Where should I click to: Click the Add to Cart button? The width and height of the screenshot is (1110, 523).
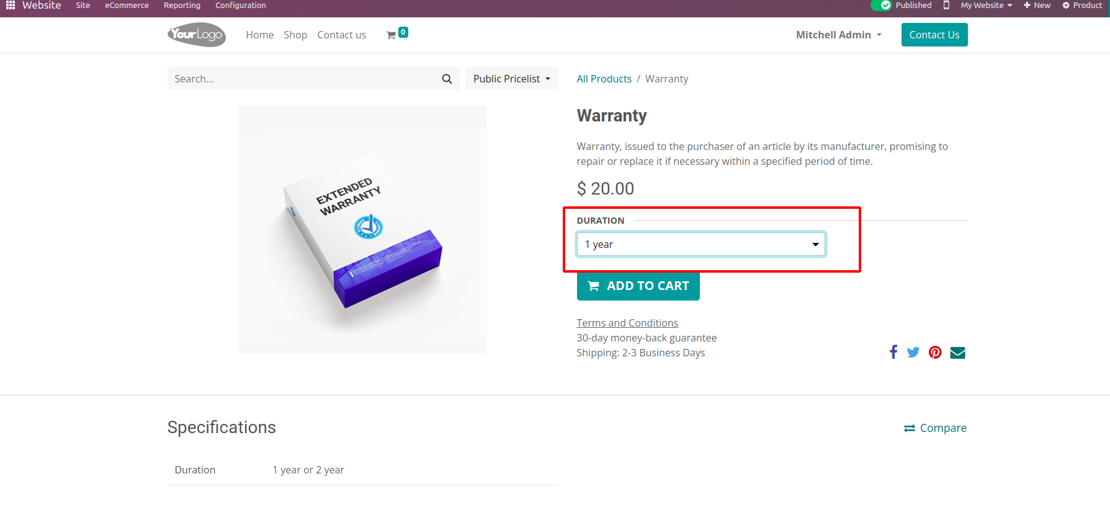[638, 286]
